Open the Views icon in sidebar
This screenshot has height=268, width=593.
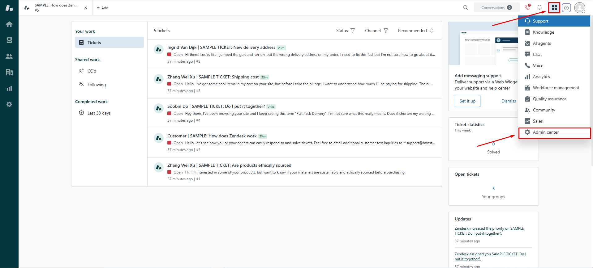coord(9,40)
